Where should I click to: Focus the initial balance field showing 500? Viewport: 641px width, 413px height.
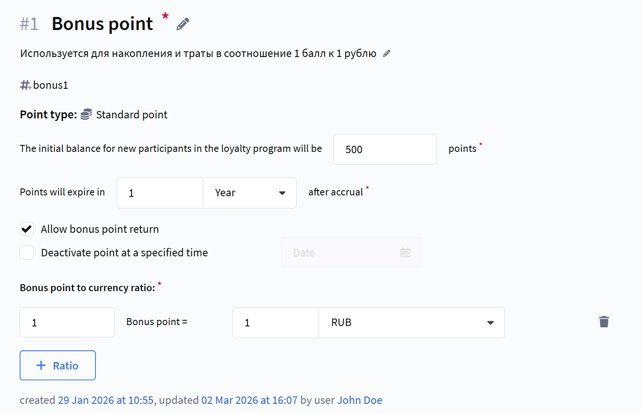click(385, 149)
